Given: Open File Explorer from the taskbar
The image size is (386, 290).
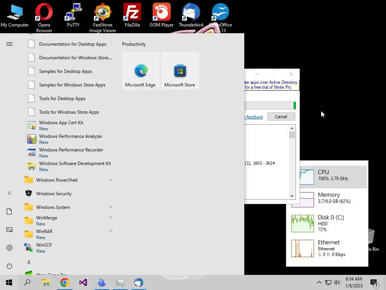Looking at the screenshot, I should pyautogui.click(x=46, y=282).
